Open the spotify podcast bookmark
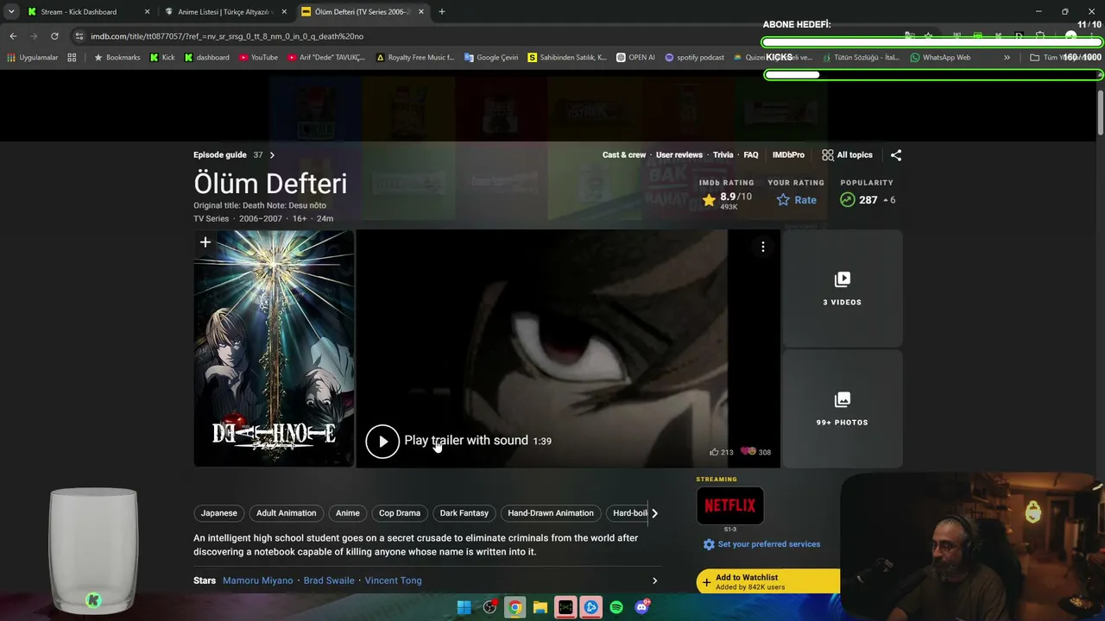Image resolution: width=1105 pixels, height=621 pixels. [694, 58]
